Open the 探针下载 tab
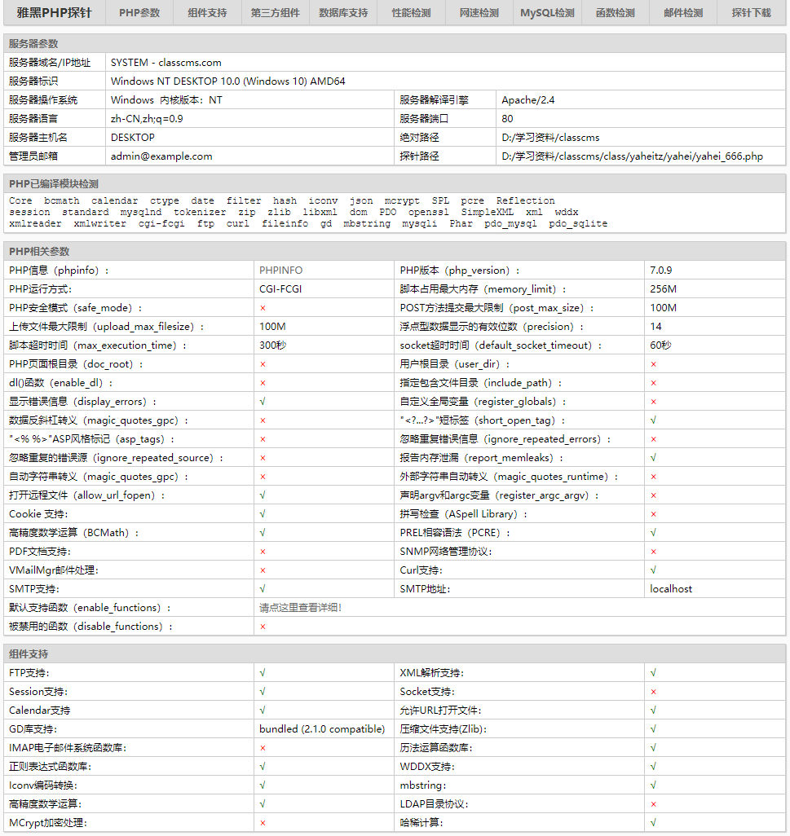The image size is (790, 836). click(751, 13)
